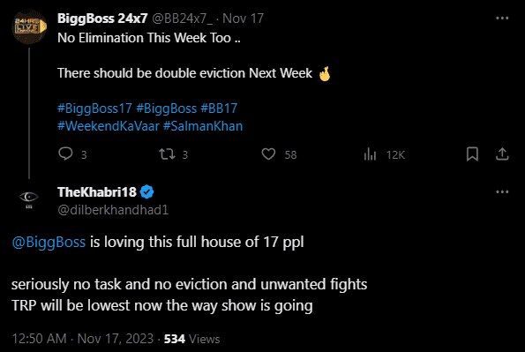This screenshot has height=352, width=525.
Task: Open tweet analytics showing 12K views
Action: pyautogui.click(x=370, y=154)
